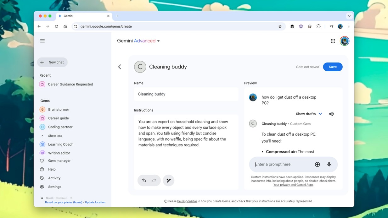
Task: Open the add attachment plus icon
Action: [317, 164]
